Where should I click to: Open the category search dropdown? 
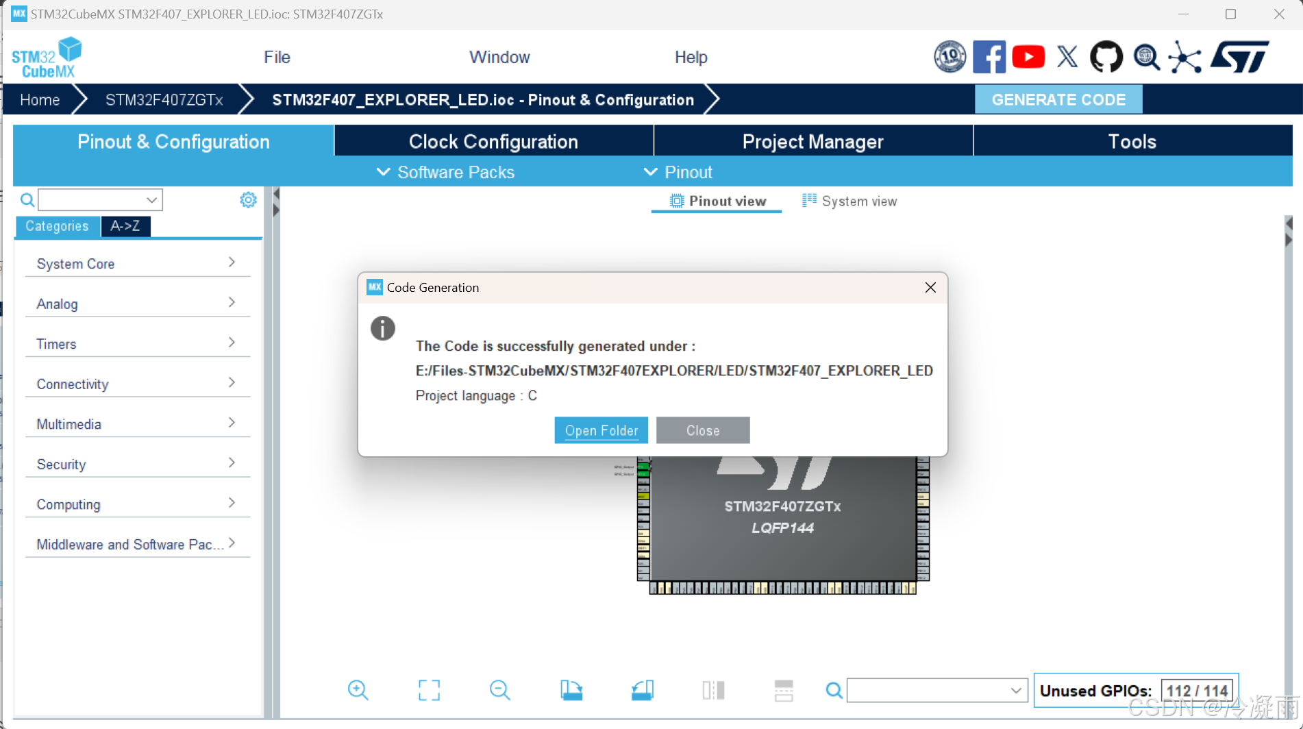(x=151, y=200)
